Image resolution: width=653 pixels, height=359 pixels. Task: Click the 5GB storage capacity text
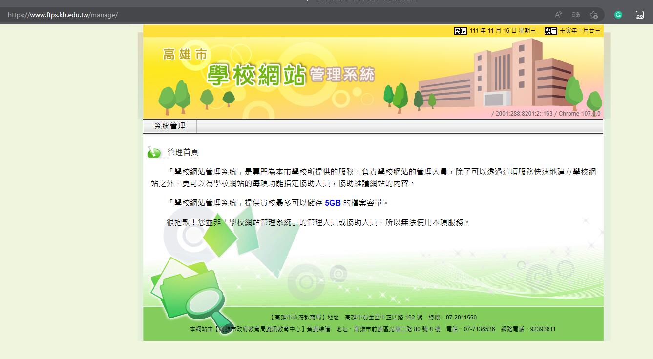pos(333,203)
